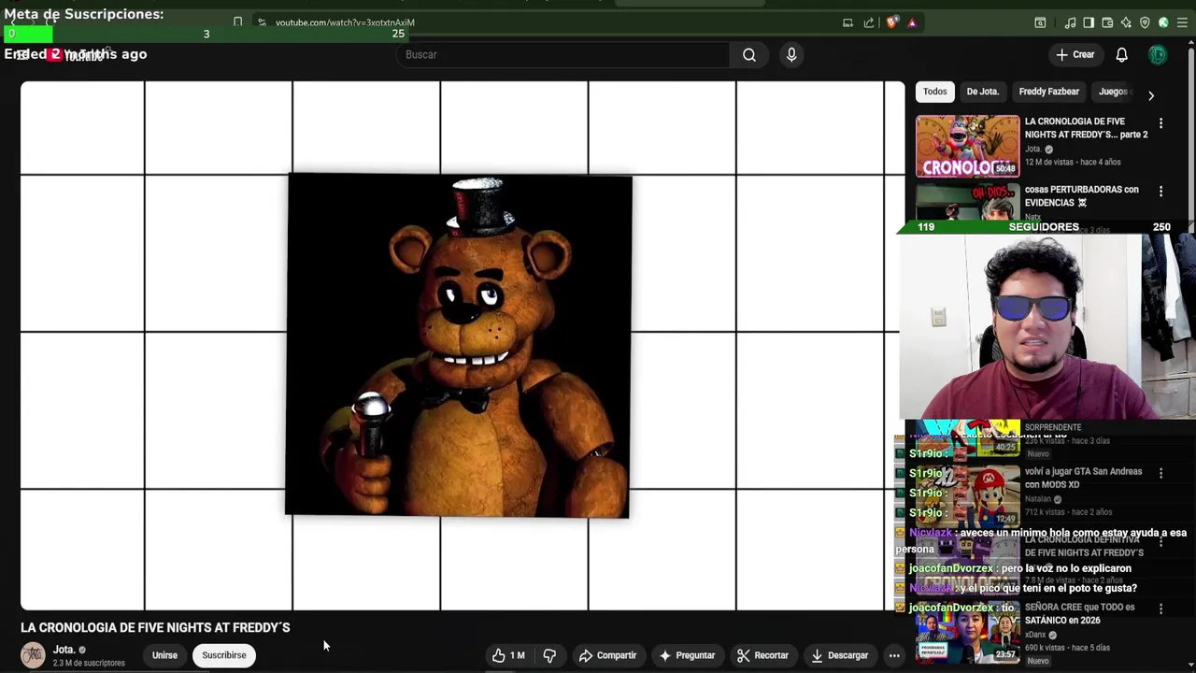The width and height of the screenshot is (1196, 673).
Task: Click the Preguntar button
Action: point(687,655)
